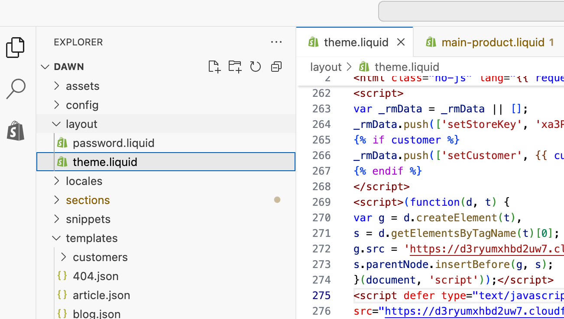564x319 pixels.
Task: Click the cloudfront URL on line 276
Action: coord(474,311)
